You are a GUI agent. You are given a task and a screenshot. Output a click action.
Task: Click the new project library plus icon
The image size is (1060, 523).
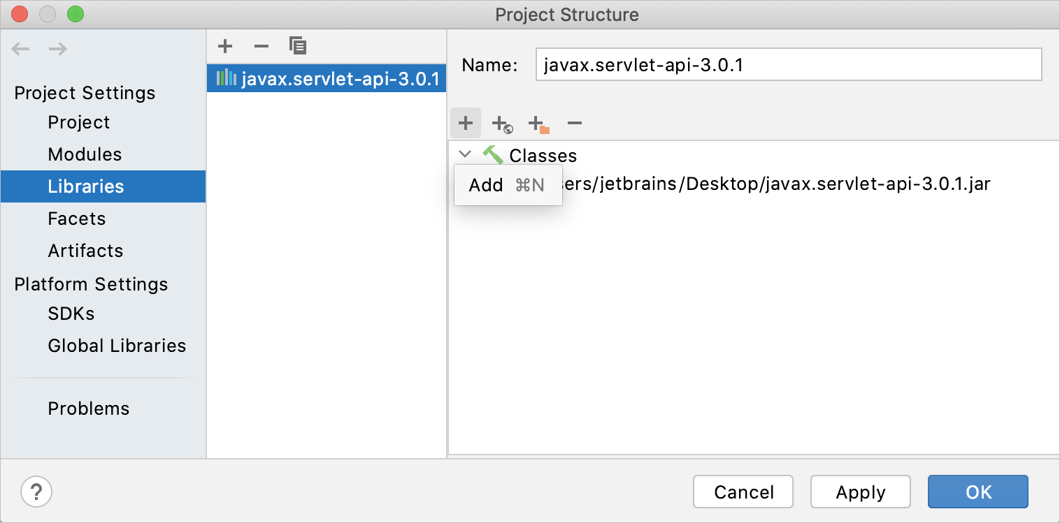point(224,47)
